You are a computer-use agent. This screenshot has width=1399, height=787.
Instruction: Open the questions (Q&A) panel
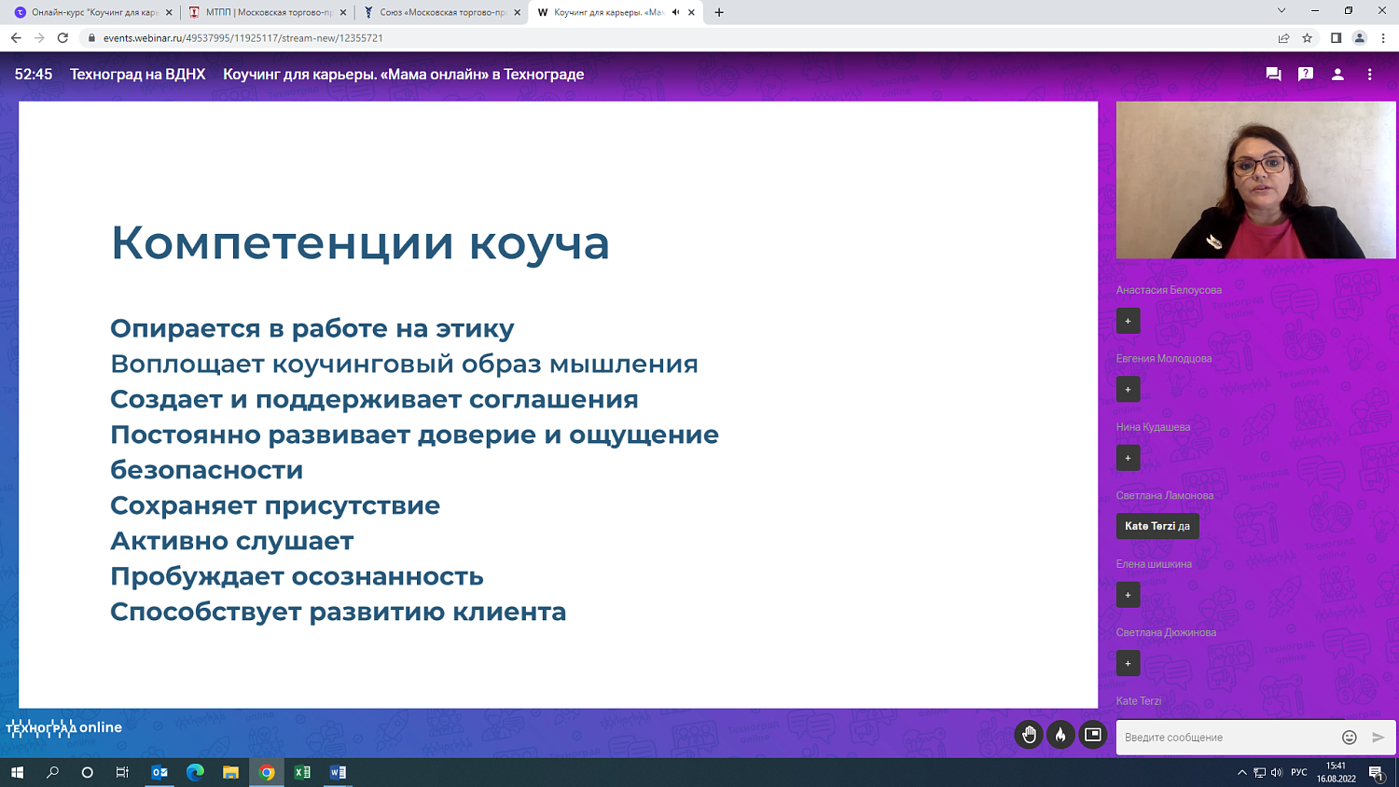coord(1305,73)
